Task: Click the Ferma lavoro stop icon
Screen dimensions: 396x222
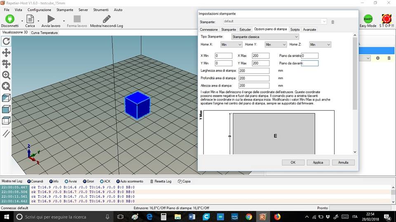Action: (77, 19)
